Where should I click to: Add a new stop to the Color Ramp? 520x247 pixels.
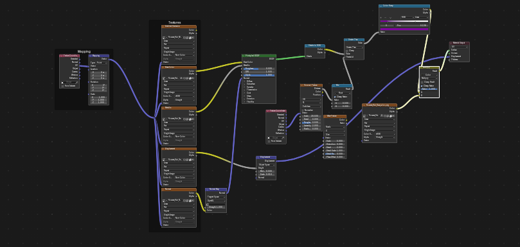coord(381,17)
